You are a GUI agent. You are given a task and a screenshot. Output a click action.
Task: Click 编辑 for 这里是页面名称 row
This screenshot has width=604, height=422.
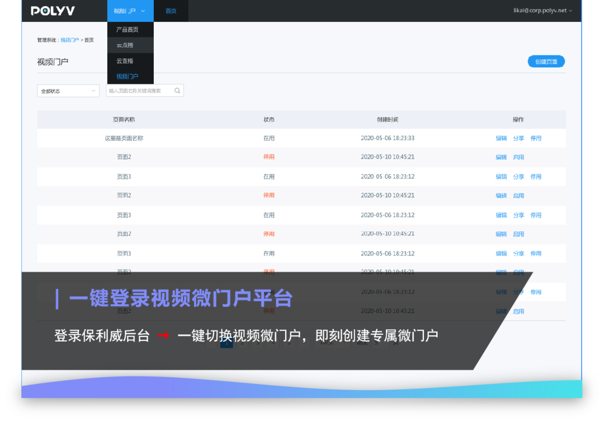point(501,138)
